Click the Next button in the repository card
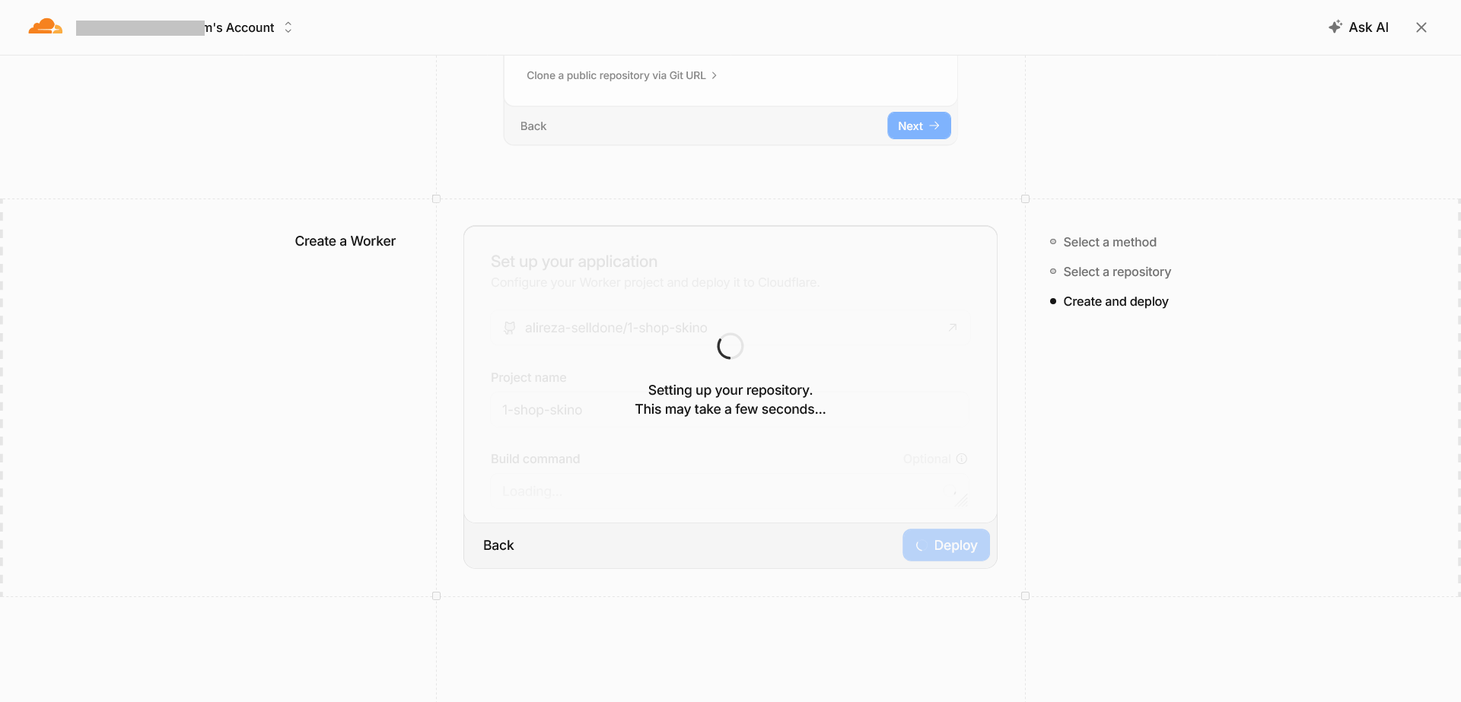The image size is (1461, 702). coord(918,125)
